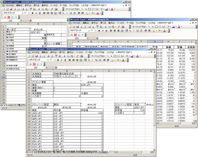
Task: Toggle Align Left in the front I40 window
Action: click(x=70, y=60)
